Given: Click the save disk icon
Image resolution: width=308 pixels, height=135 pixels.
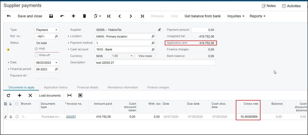Looking at the screenshot, I should [x=51, y=16].
